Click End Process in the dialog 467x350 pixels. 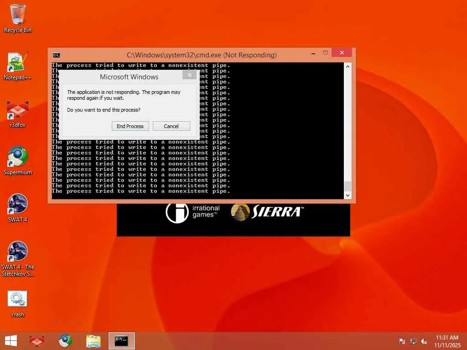[x=130, y=126]
